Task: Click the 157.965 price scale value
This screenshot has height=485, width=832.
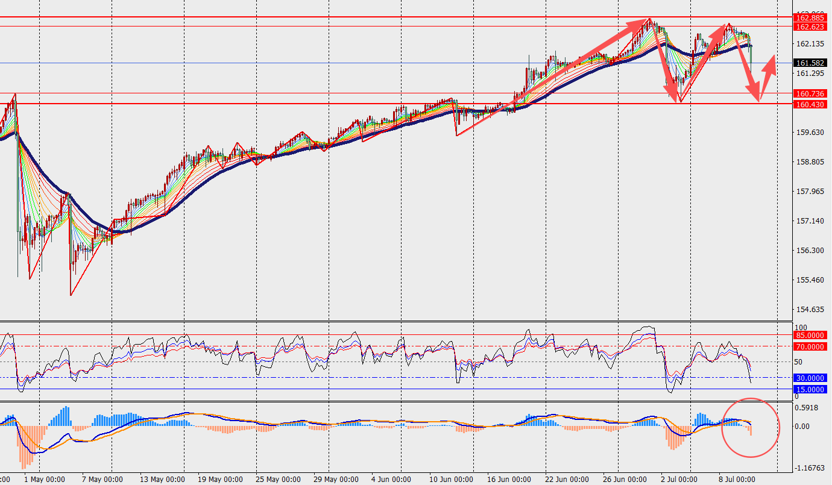Action: [x=810, y=192]
